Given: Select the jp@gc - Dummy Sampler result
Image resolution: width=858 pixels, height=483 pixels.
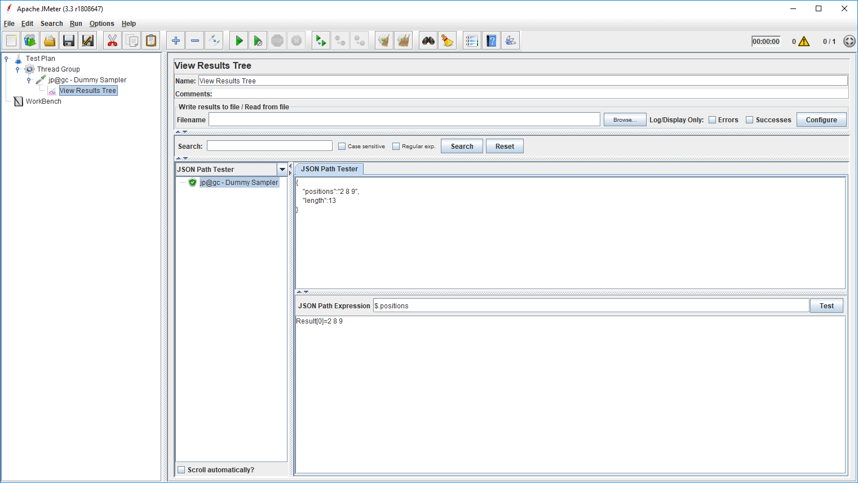Looking at the screenshot, I should point(239,182).
